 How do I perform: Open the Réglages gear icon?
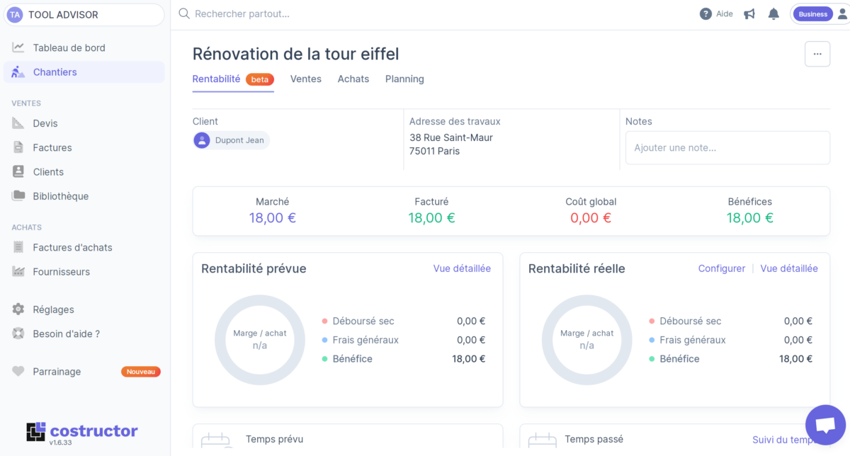point(21,309)
